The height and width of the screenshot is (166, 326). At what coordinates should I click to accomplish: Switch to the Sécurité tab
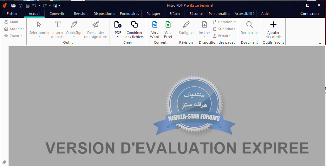click(x=196, y=14)
